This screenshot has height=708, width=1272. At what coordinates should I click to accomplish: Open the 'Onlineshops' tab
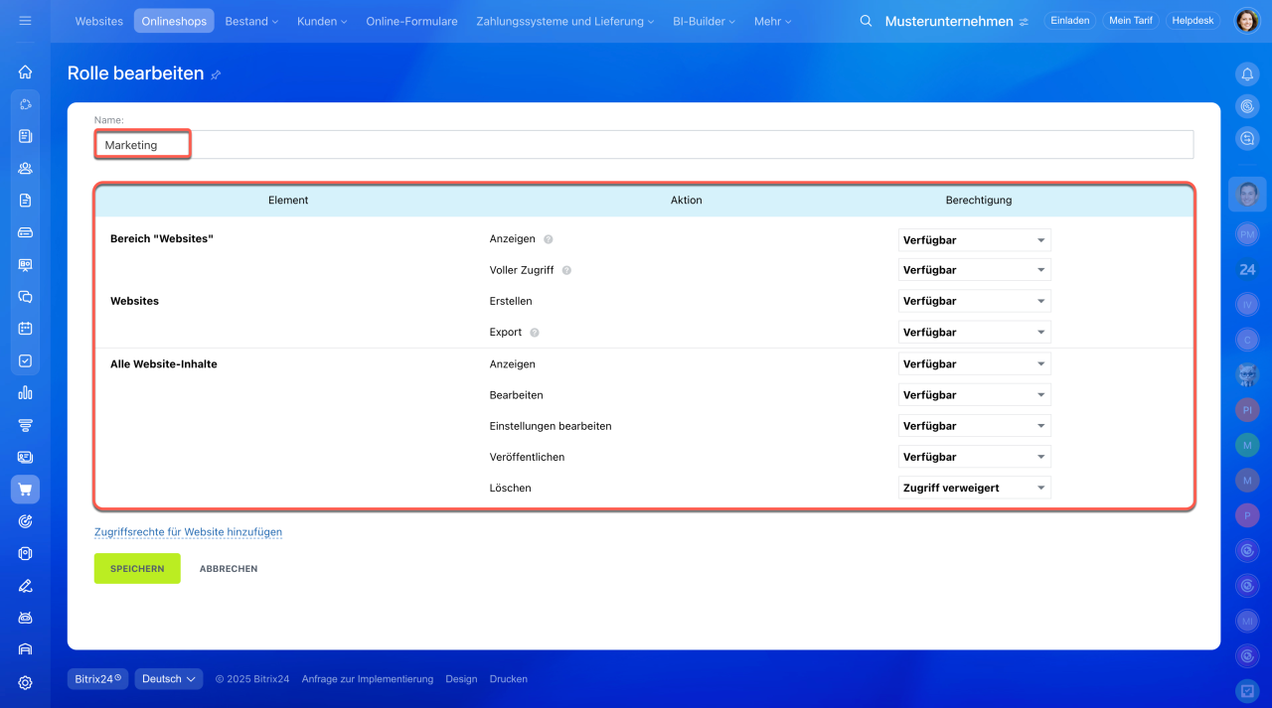click(174, 21)
